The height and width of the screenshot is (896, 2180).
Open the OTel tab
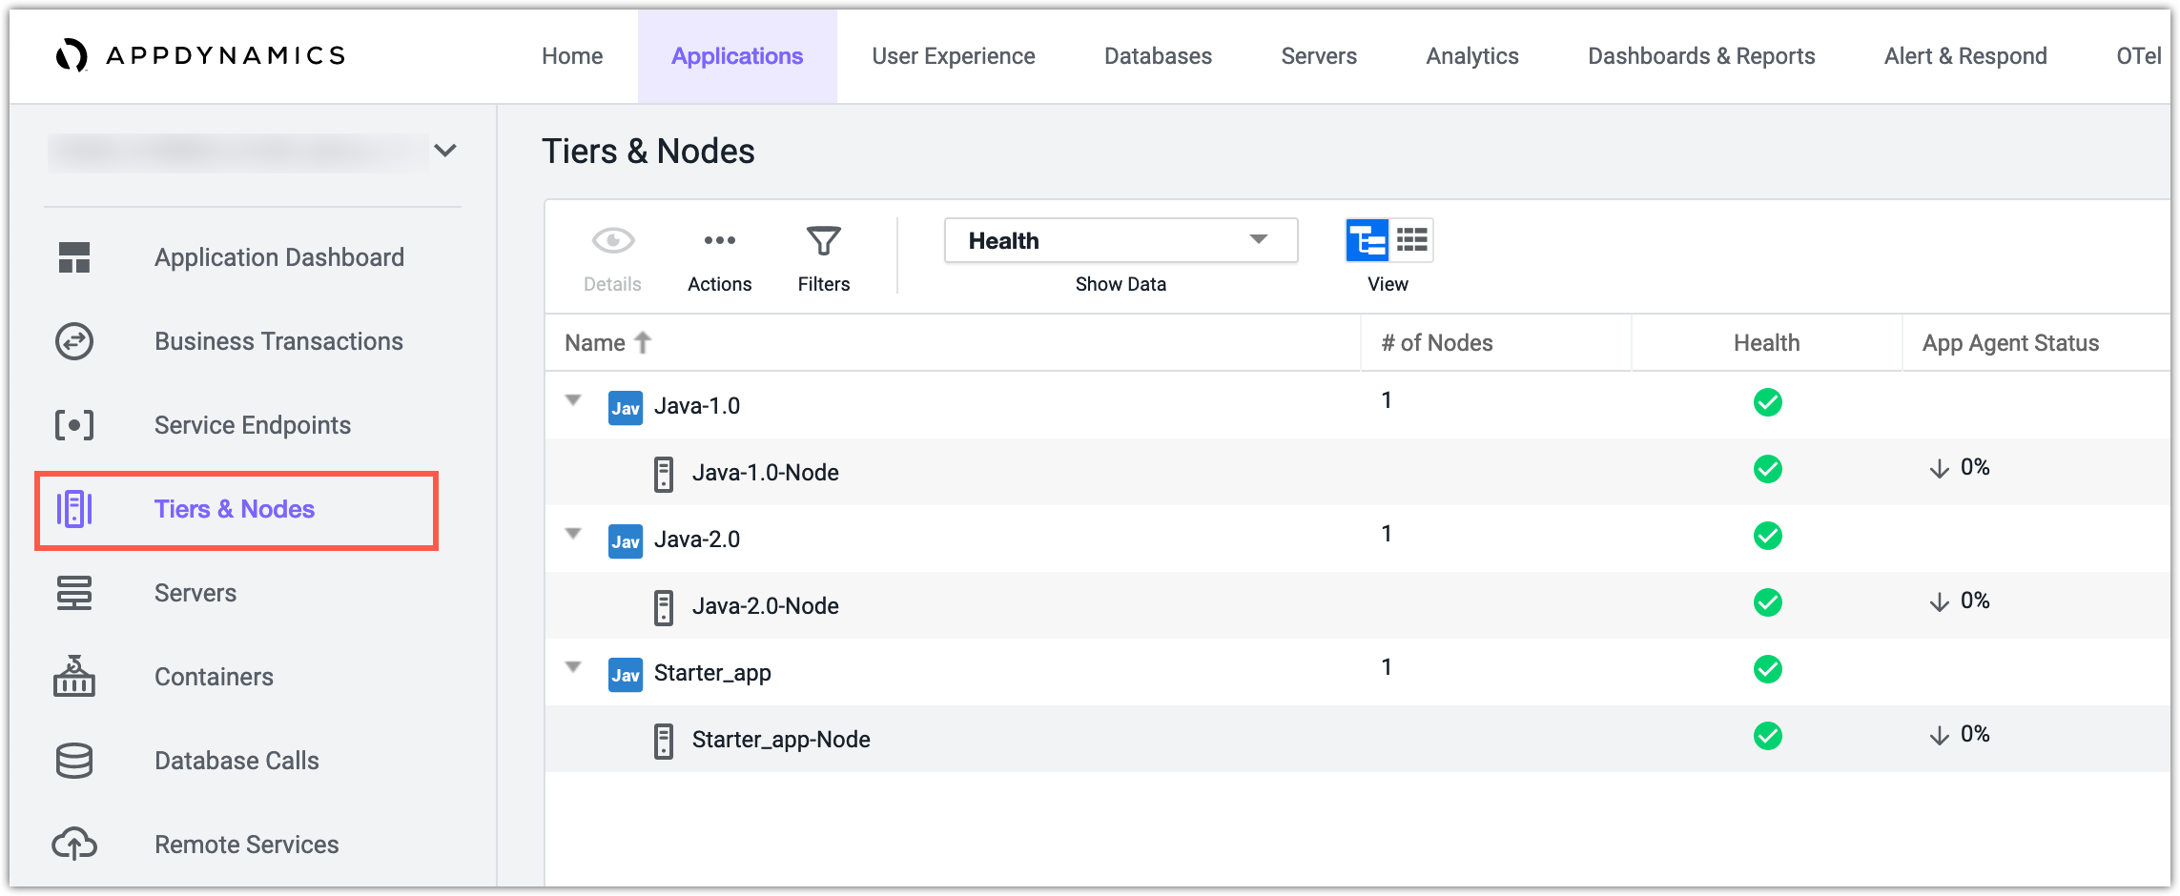2139,56
